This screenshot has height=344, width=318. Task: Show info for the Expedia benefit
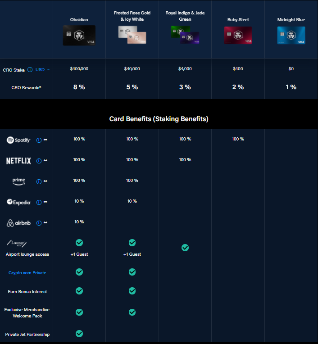point(39,202)
